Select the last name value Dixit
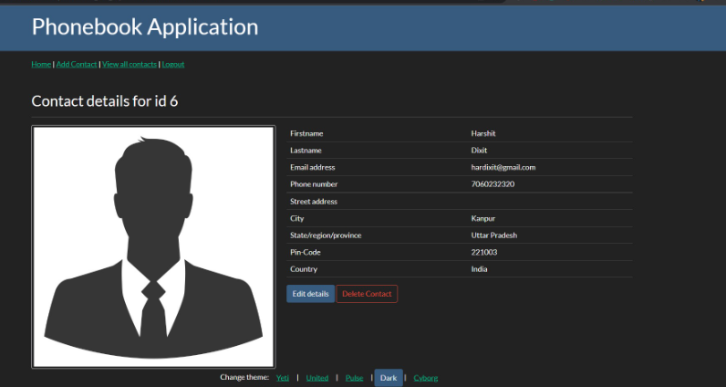 pos(479,151)
